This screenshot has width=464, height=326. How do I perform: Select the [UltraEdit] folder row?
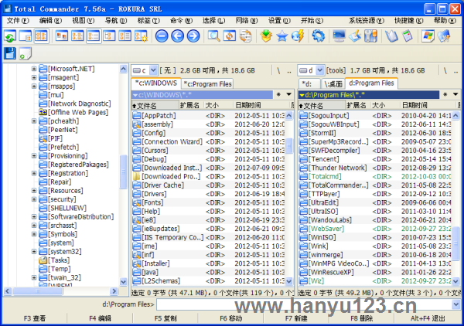pyautogui.click(x=375, y=202)
